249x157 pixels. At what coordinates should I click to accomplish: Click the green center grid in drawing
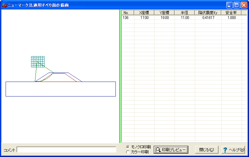point(38,62)
